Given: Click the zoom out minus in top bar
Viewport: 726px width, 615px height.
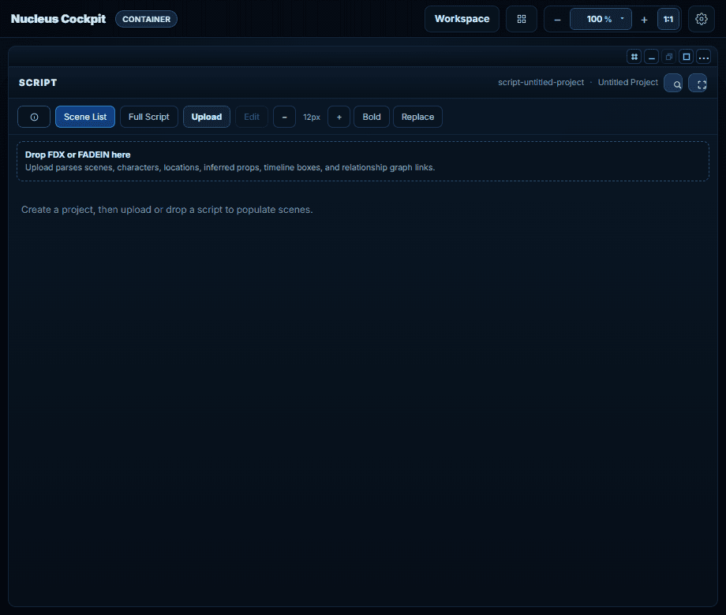Looking at the screenshot, I should click(557, 20).
